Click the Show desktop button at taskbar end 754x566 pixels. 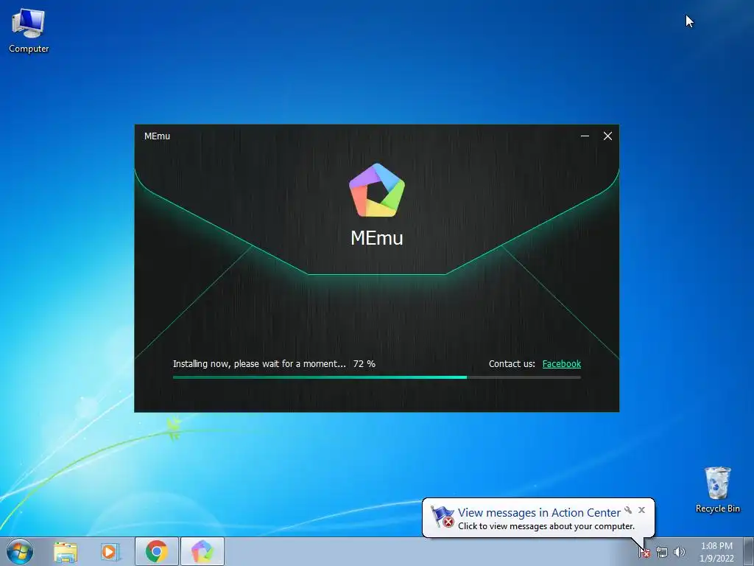[x=749, y=552]
